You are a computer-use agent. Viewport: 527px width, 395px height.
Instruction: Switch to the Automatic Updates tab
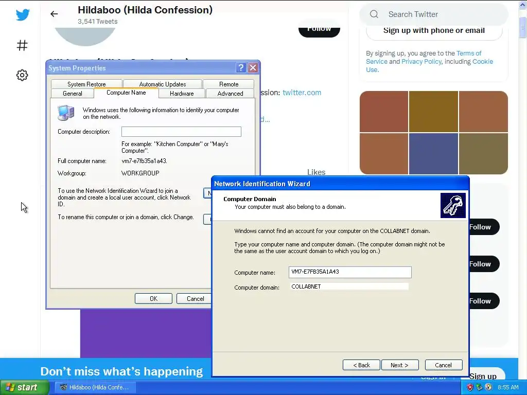(163, 84)
